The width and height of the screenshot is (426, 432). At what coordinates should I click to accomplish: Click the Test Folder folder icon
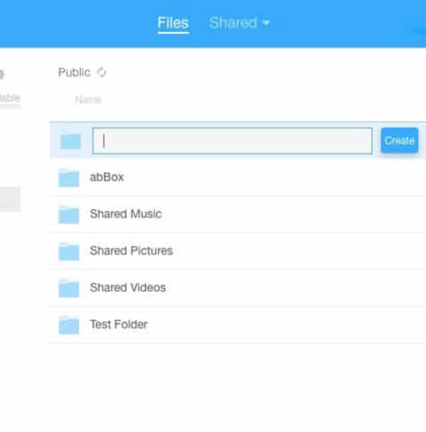click(69, 325)
